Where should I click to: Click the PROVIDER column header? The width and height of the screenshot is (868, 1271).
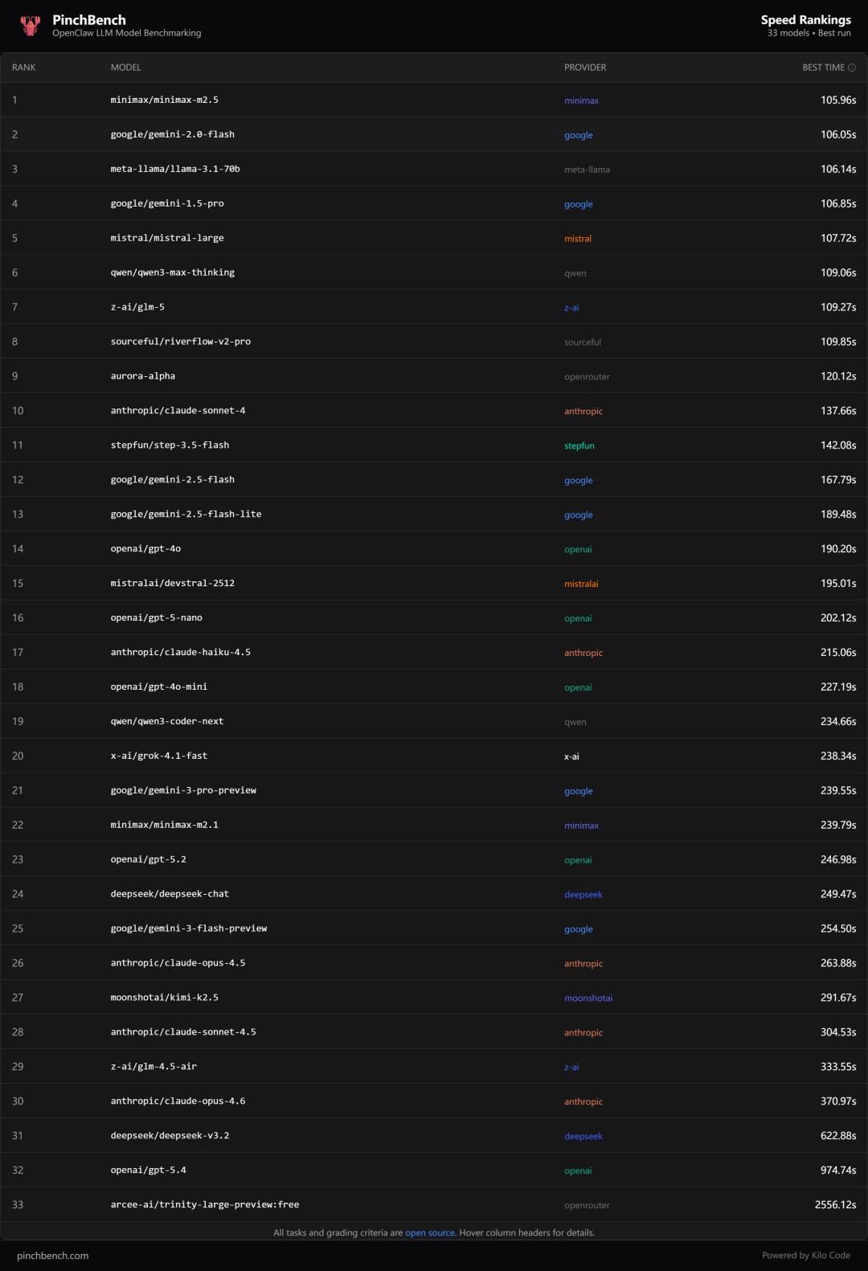coord(585,68)
